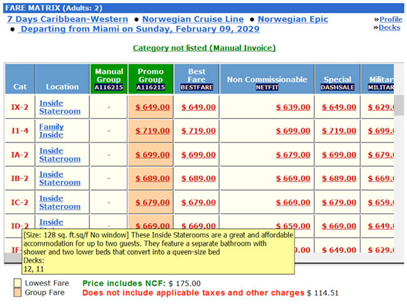Click category code IA-2
The height and width of the screenshot is (307, 407).
pyautogui.click(x=20, y=155)
